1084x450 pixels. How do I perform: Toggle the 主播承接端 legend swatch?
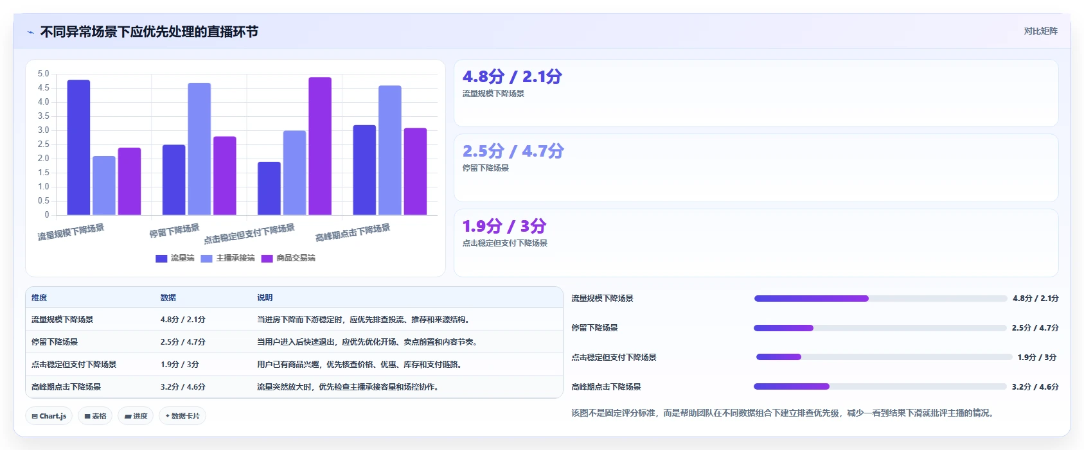pos(206,258)
